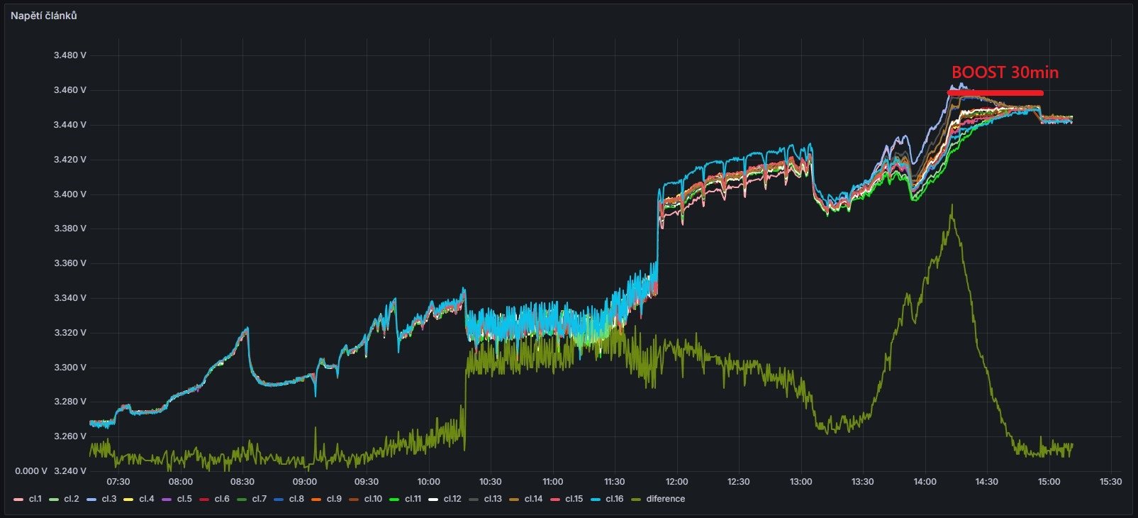
Task: Click the 3.300 V y-axis label
Action: (x=70, y=368)
